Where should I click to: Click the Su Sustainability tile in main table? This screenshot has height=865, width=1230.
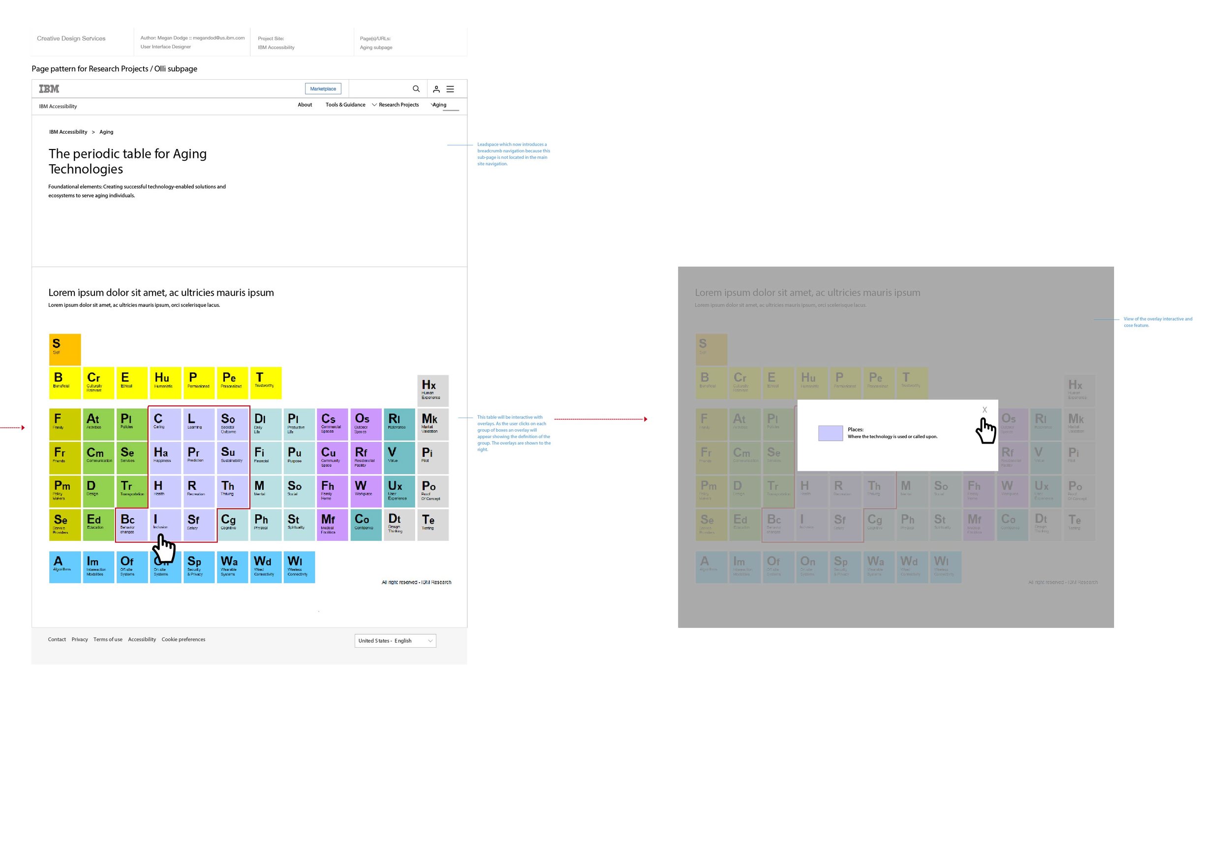pos(233,458)
